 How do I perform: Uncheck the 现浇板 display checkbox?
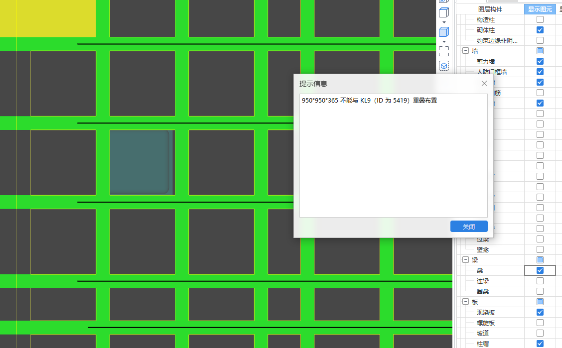pos(540,312)
